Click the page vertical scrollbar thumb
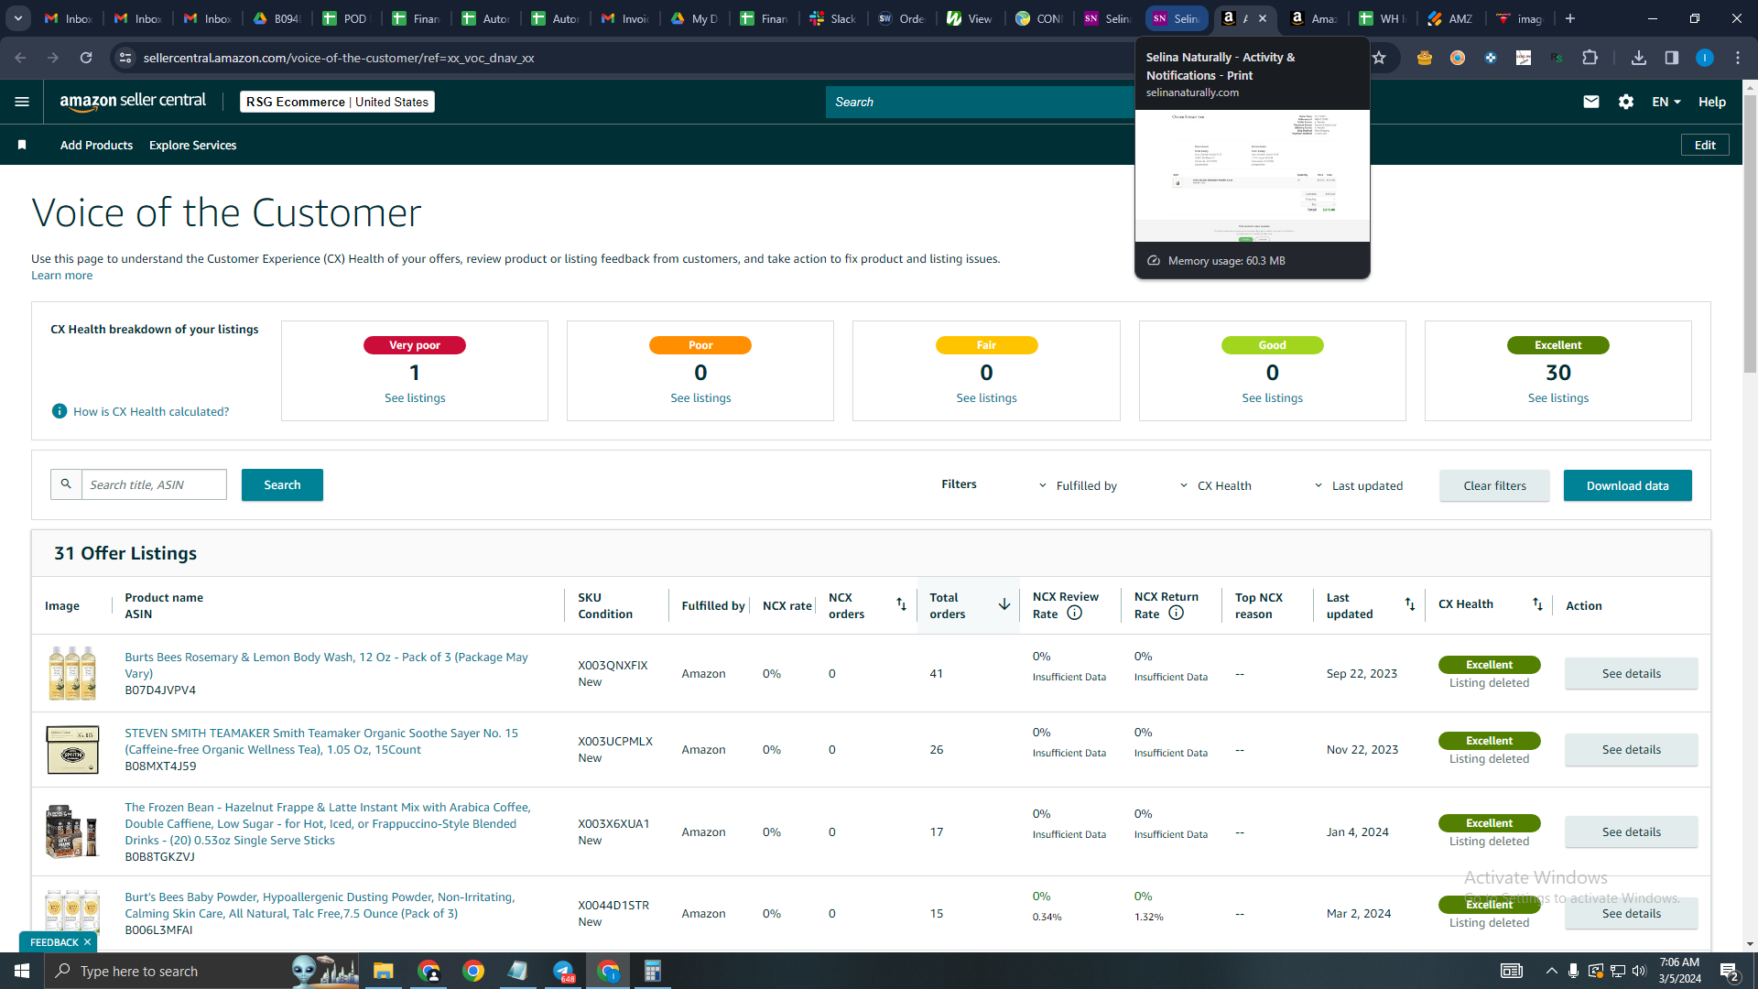Viewport: 1758px width, 989px height. coord(1750,234)
